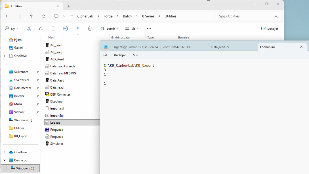
Task: Click the Rename icon in toolbar
Action: (65, 29)
